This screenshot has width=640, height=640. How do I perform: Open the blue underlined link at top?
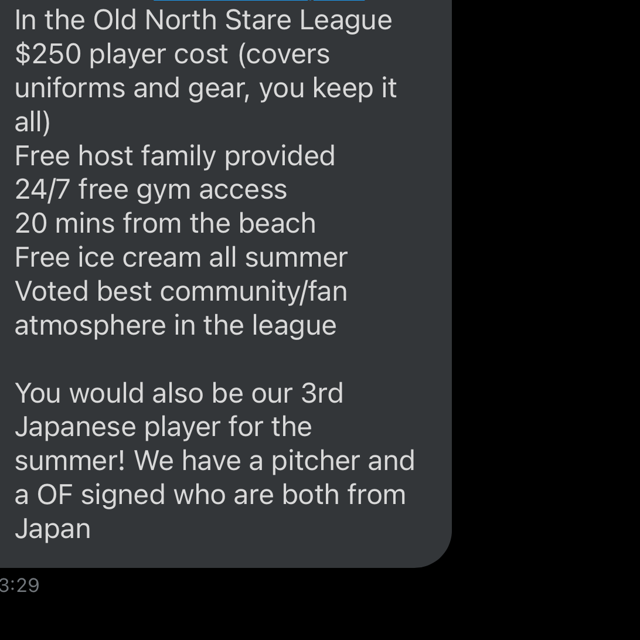[259, 1]
